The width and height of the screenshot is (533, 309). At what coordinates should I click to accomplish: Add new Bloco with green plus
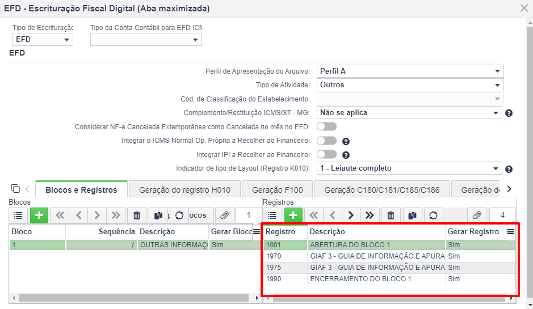tap(39, 215)
